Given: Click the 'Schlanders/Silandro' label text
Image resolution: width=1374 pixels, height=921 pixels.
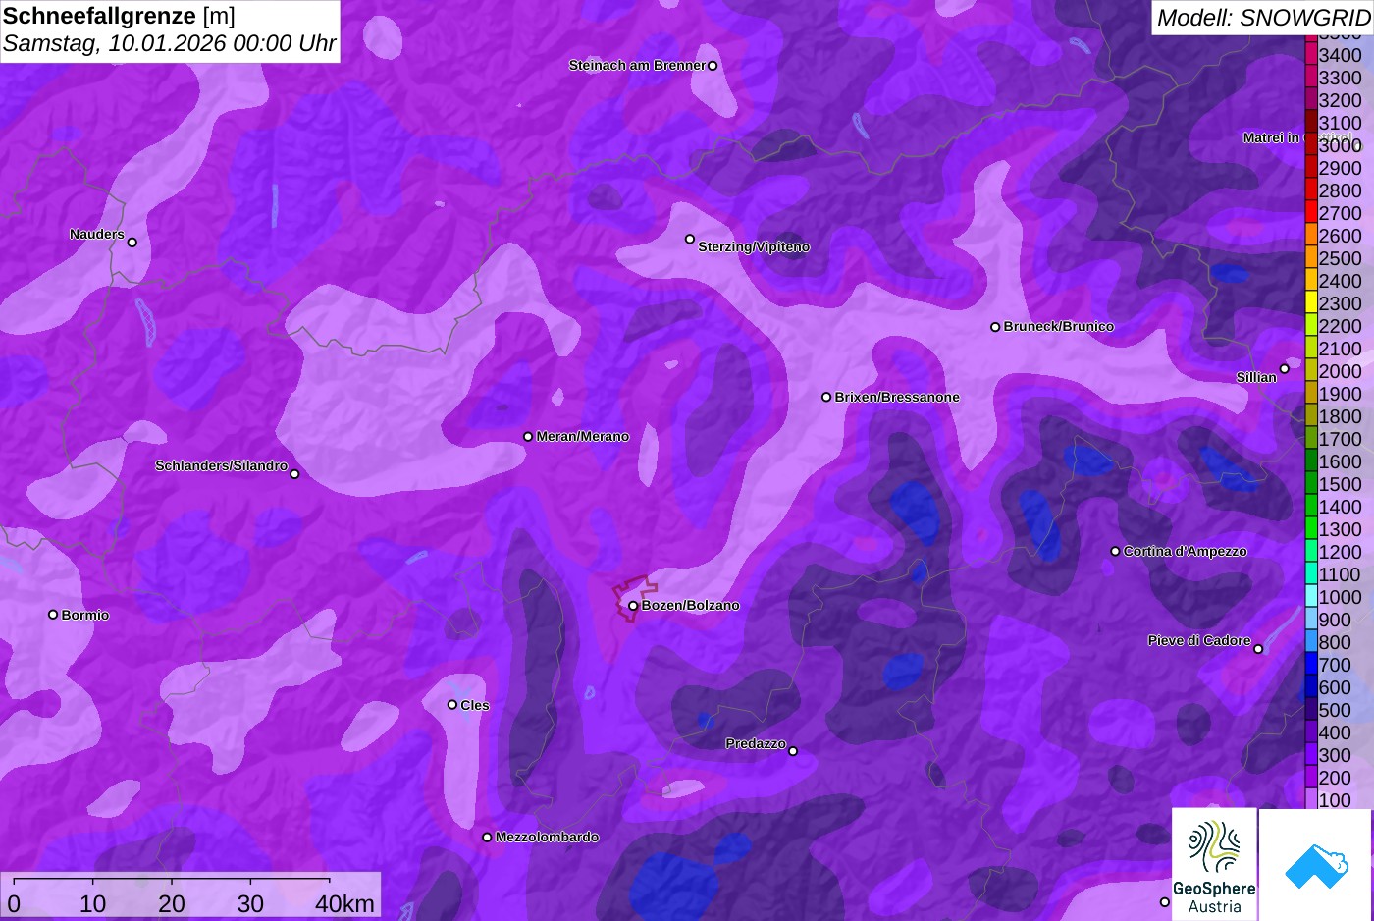Looking at the screenshot, I should [221, 466].
